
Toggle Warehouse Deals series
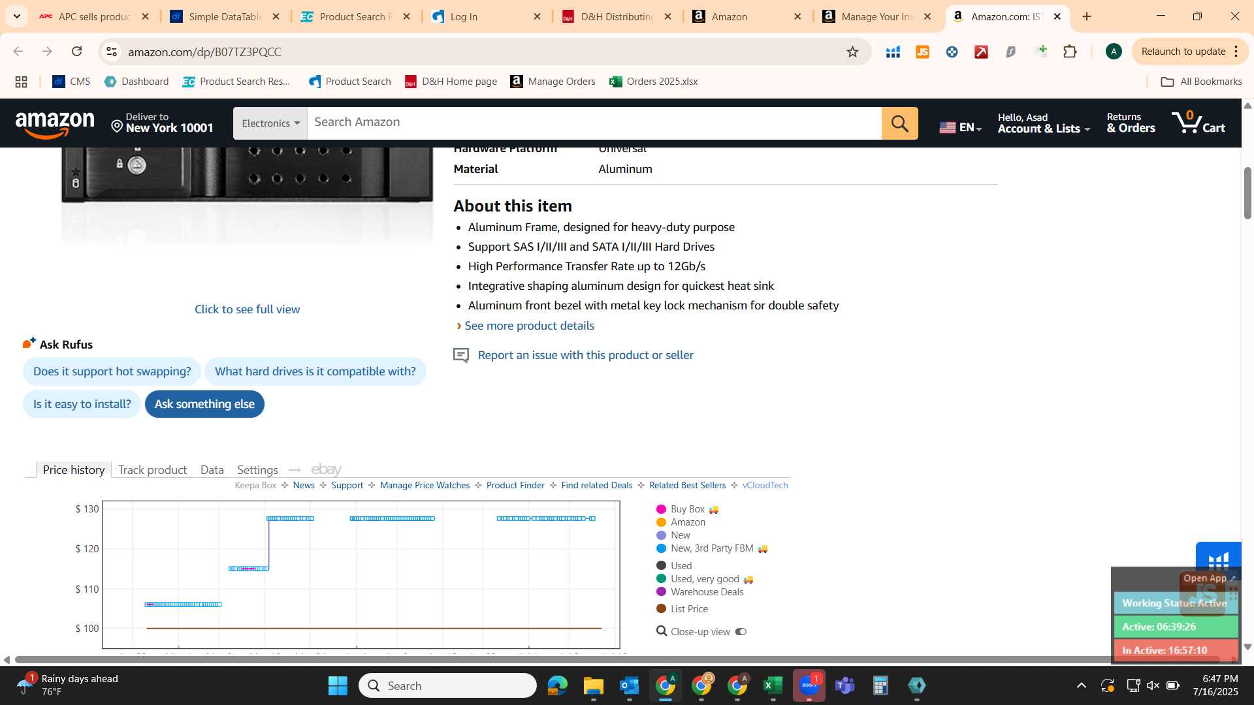(x=699, y=592)
